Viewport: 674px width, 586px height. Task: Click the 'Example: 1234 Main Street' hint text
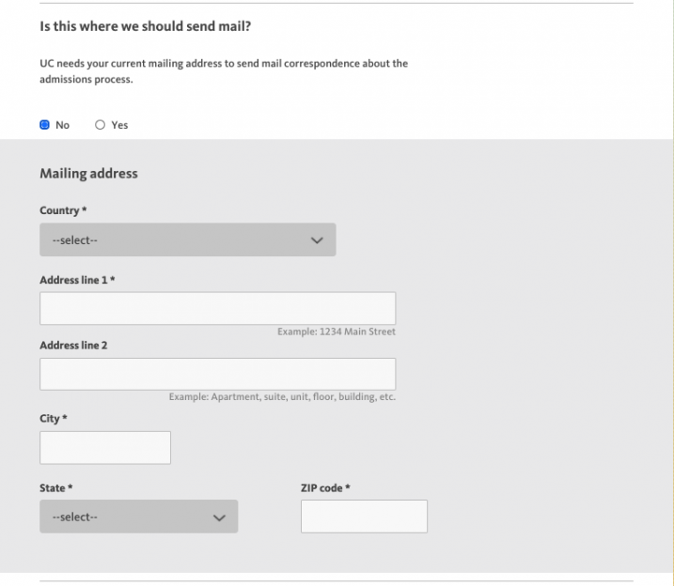tap(336, 332)
